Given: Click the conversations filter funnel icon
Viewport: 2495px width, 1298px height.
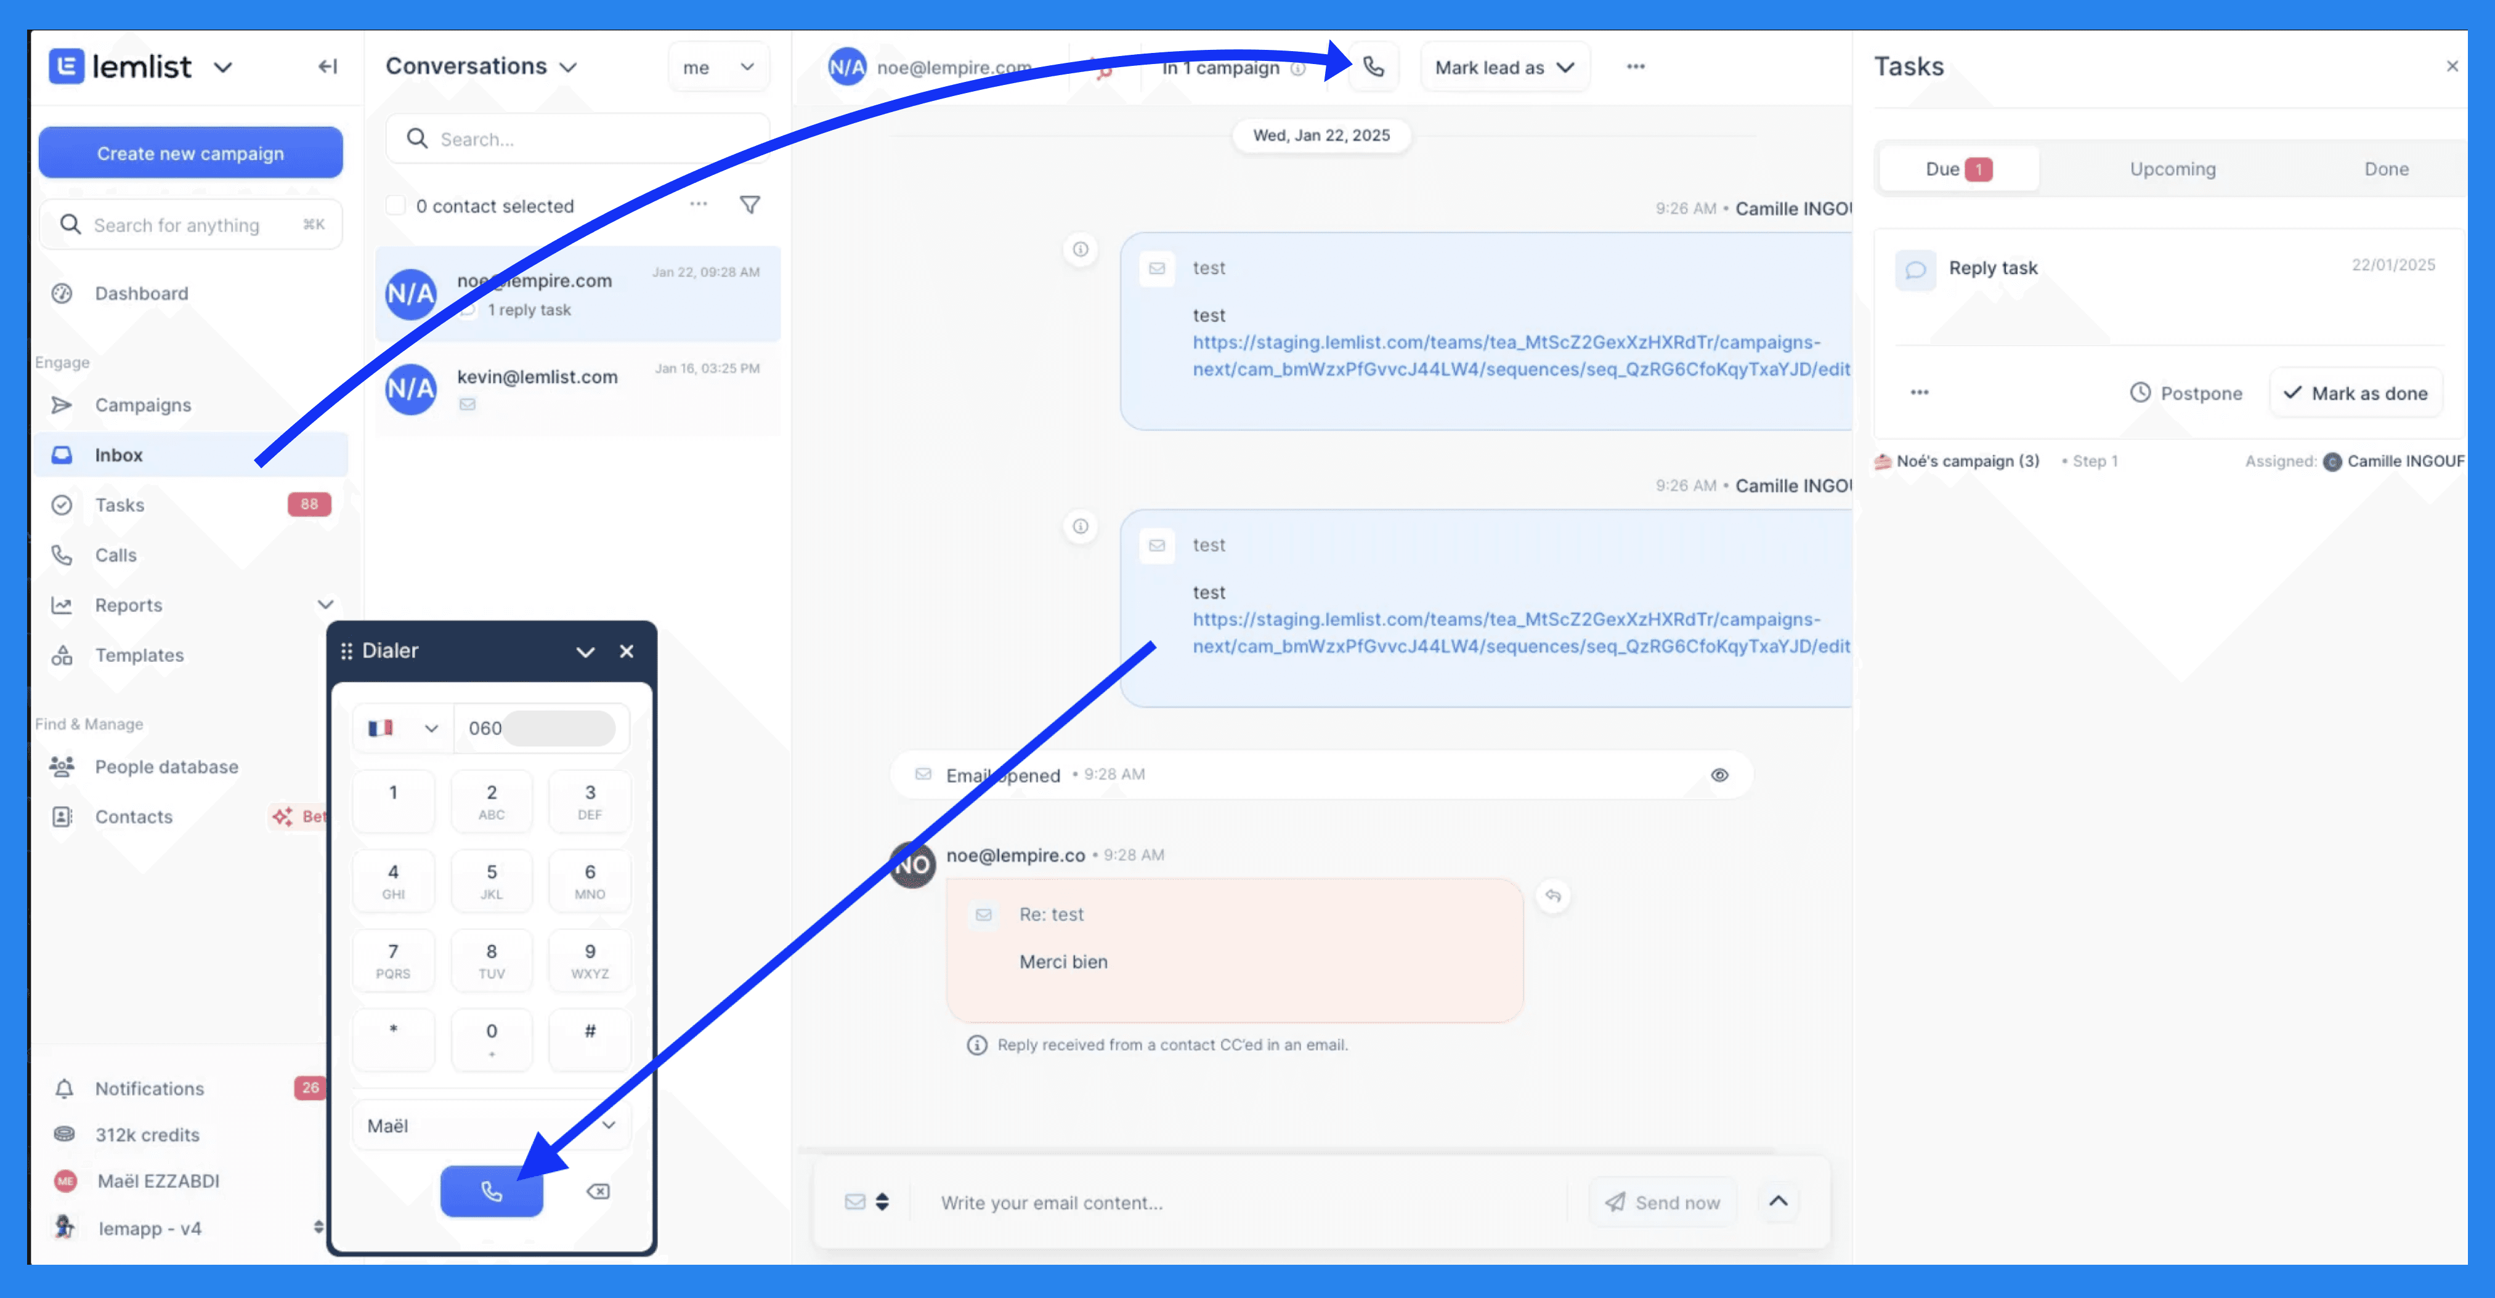Looking at the screenshot, I should point(750,204).
